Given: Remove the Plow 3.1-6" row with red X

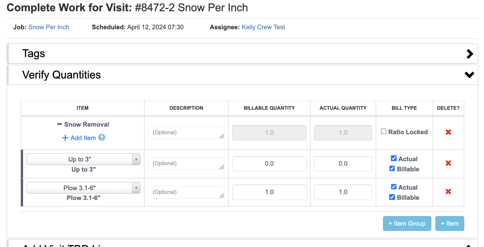Looking at the screenshot, I should pyautogui.click(x=448, y=192).
